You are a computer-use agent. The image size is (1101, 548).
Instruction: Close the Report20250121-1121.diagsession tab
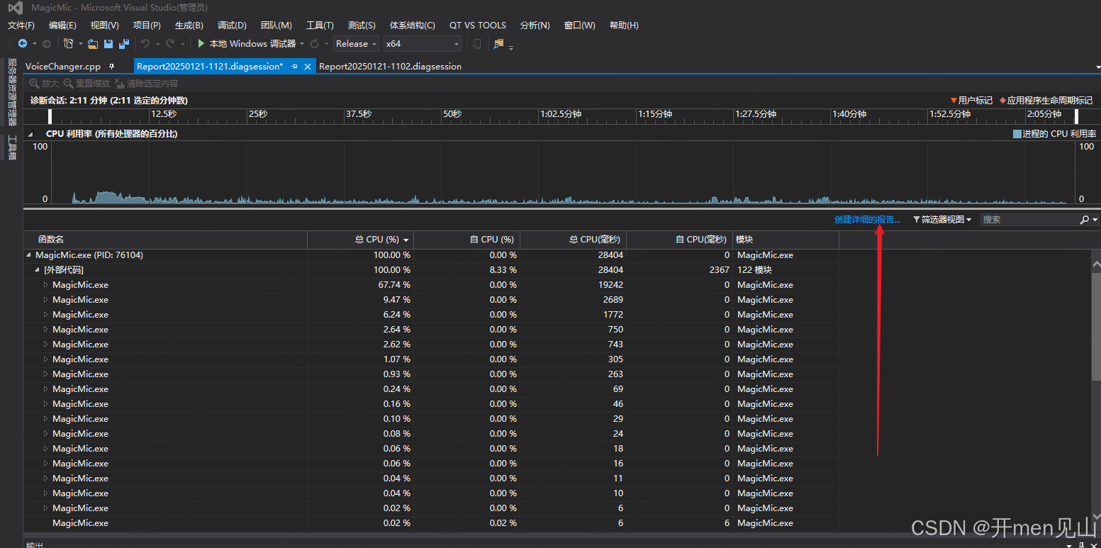[308, 66]
